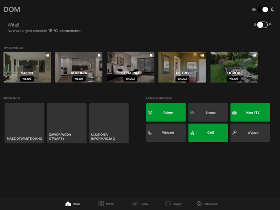
Task: Click the globe icon near connection switch
Action: (255, 25)
